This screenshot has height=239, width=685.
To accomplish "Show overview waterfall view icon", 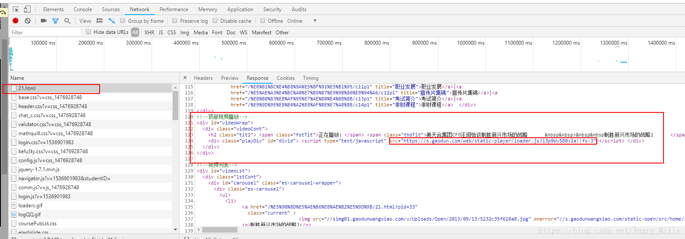I will coord(111,21).
